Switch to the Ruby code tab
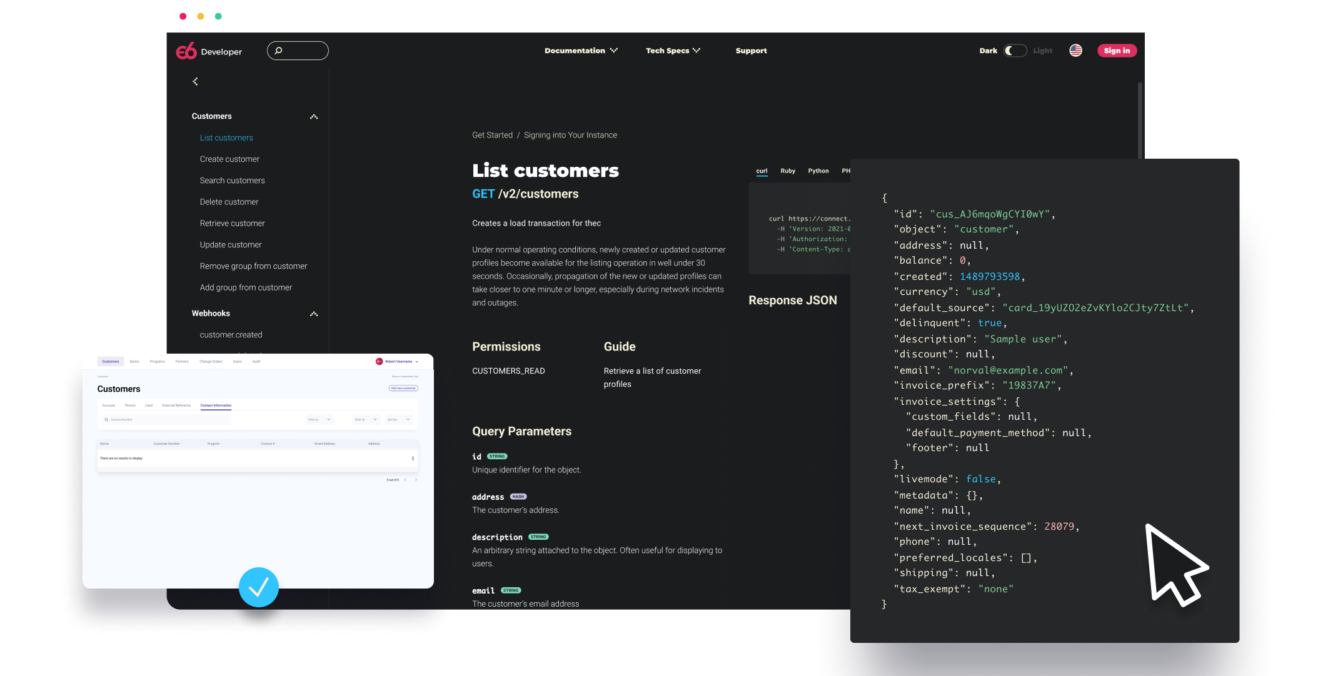The width and height of the screenshot is (1318, 676). 788,171
